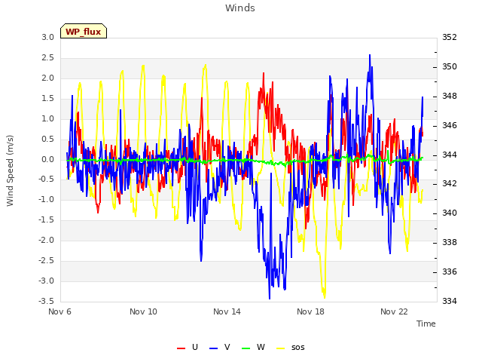Screen dimensions: 482x362
Task: Click the 350 right axis value
Action: (450, 66)
